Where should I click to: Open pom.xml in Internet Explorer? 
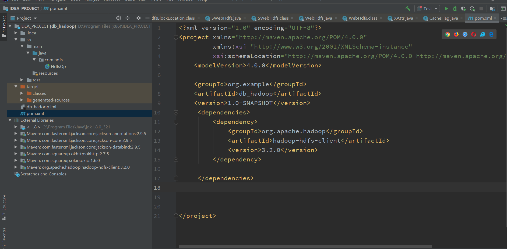tap(483, 34)
